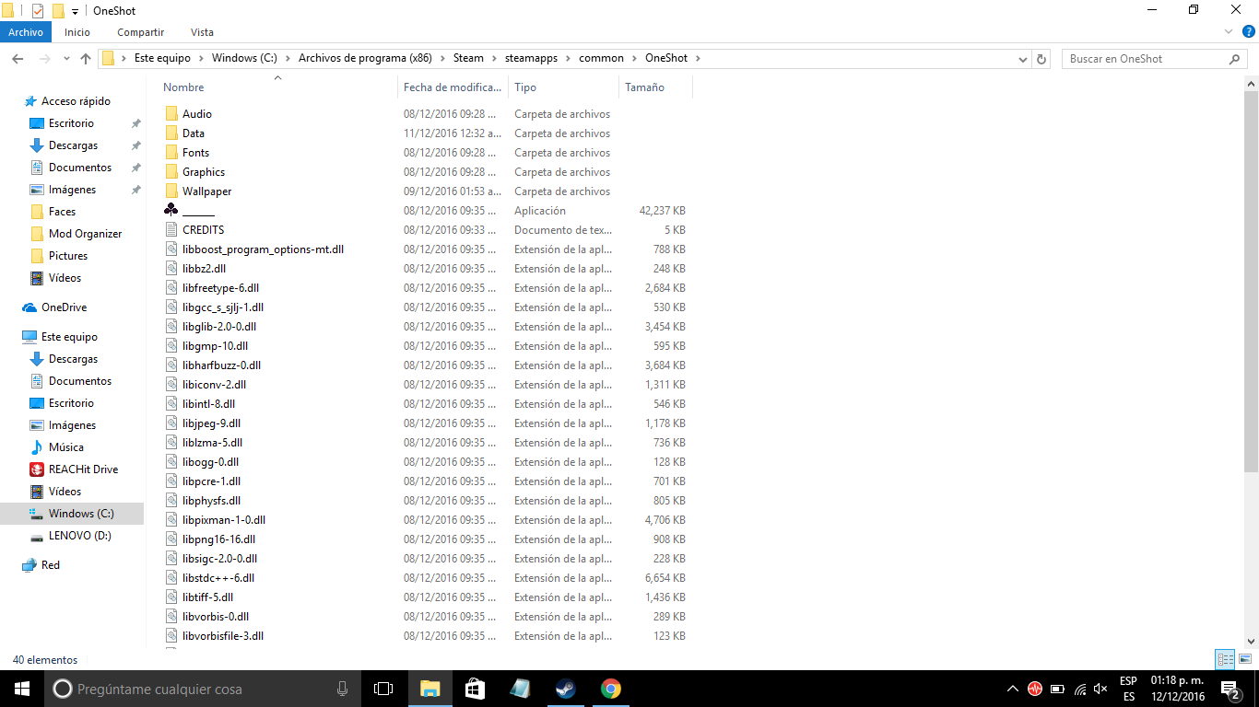The height and width of the screenshot is (707, 1259).
Task: Expand the chevron after steamapps in path
Action: (x=569, y=58)
